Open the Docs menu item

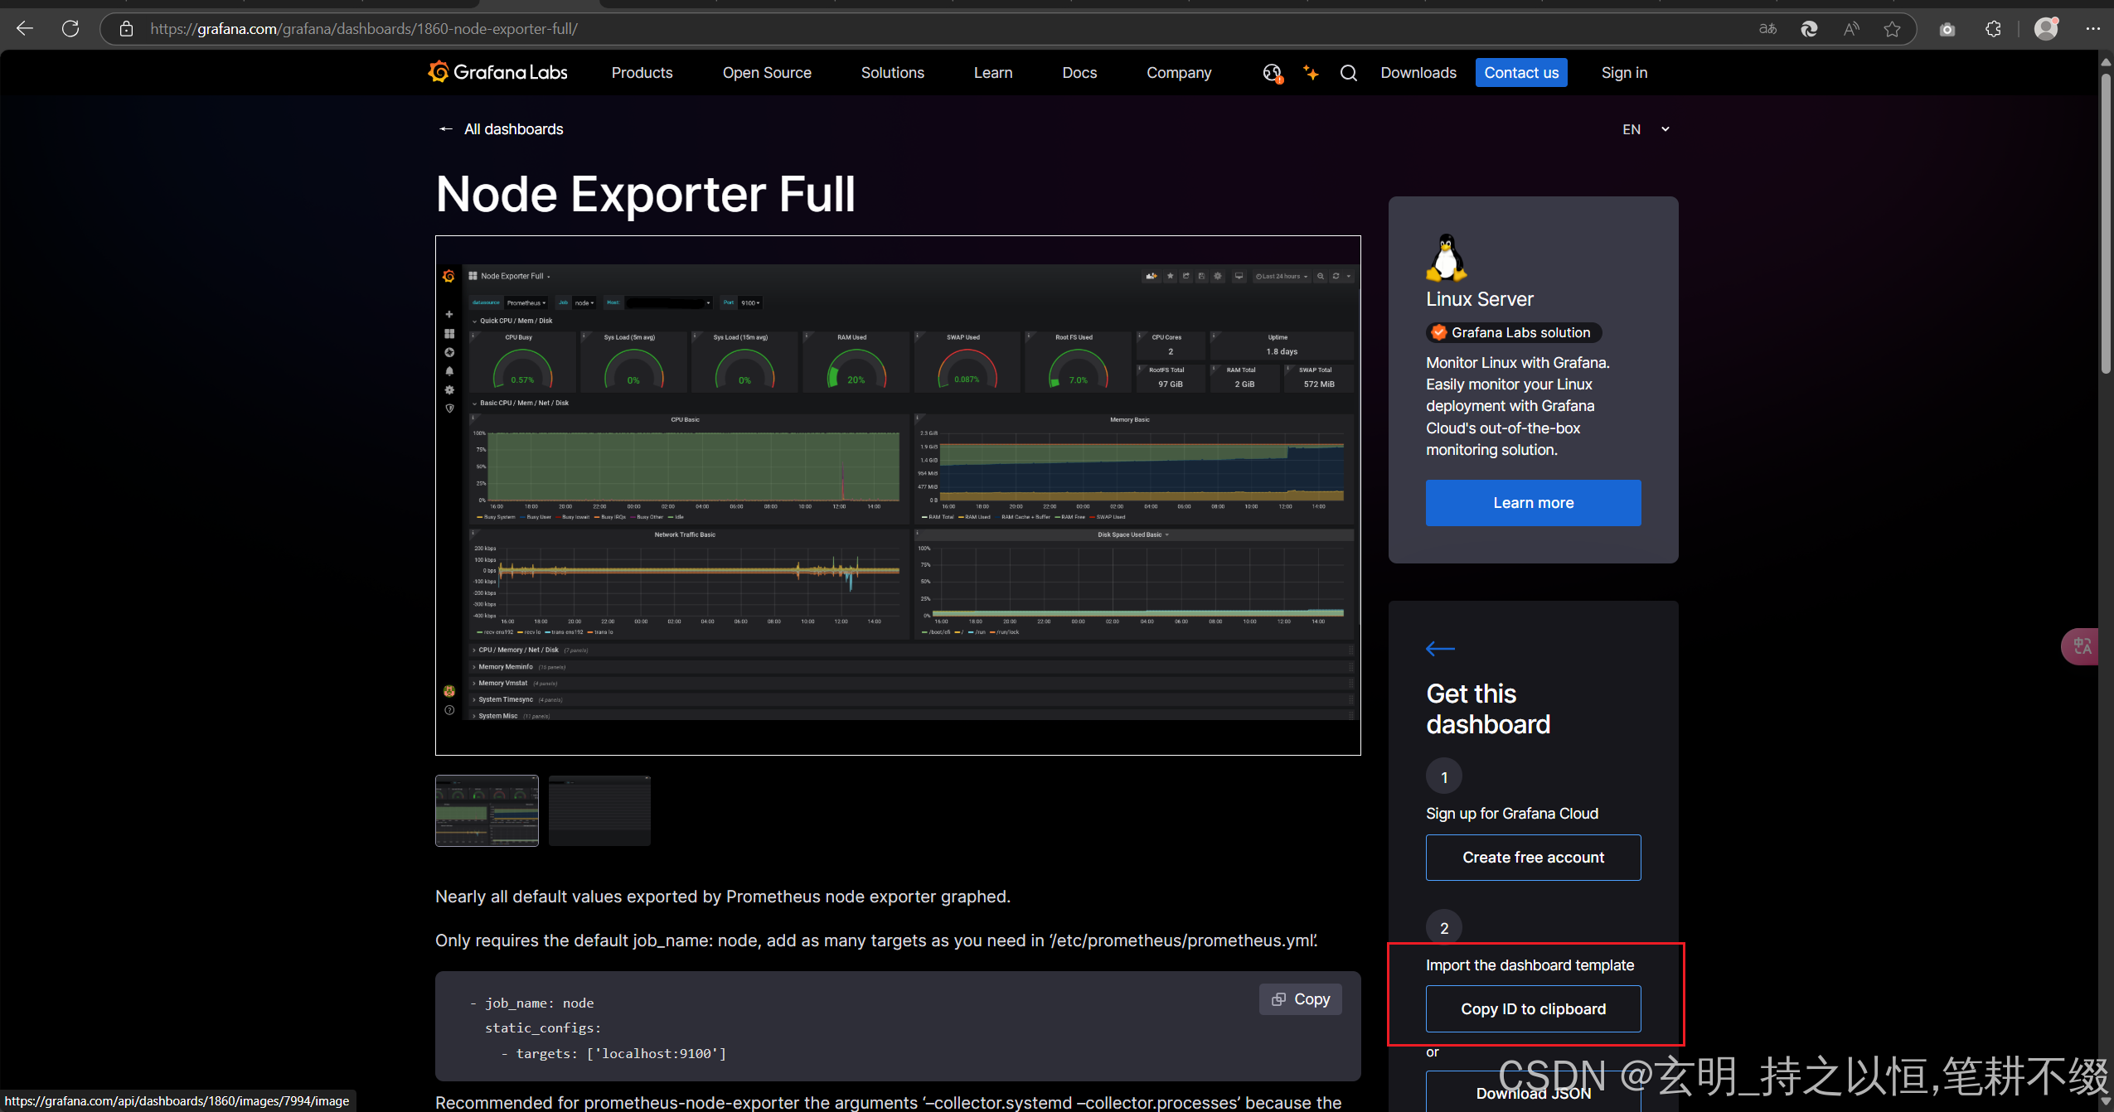1079,73
